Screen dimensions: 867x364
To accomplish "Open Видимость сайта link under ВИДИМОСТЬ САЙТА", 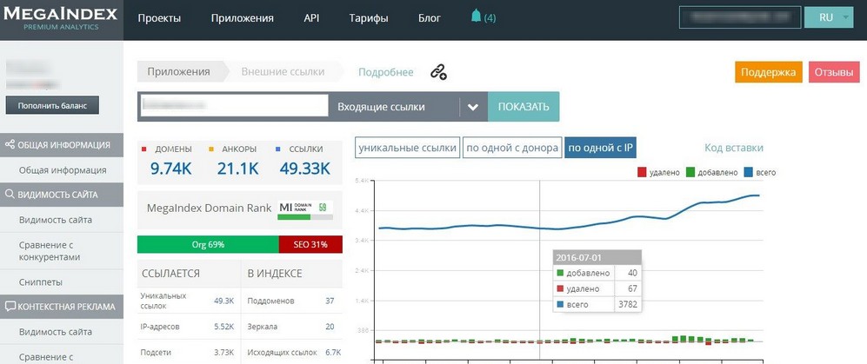I will pyautogui.click(x=56, y=220).
